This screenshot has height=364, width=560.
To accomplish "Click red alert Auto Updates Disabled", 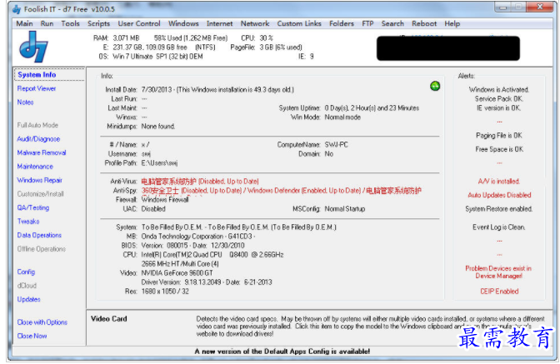I will (x=499, y=195).
